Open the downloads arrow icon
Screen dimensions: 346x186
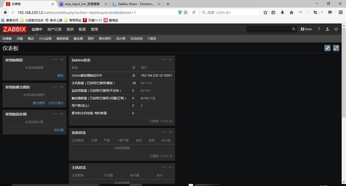(282, 13)
